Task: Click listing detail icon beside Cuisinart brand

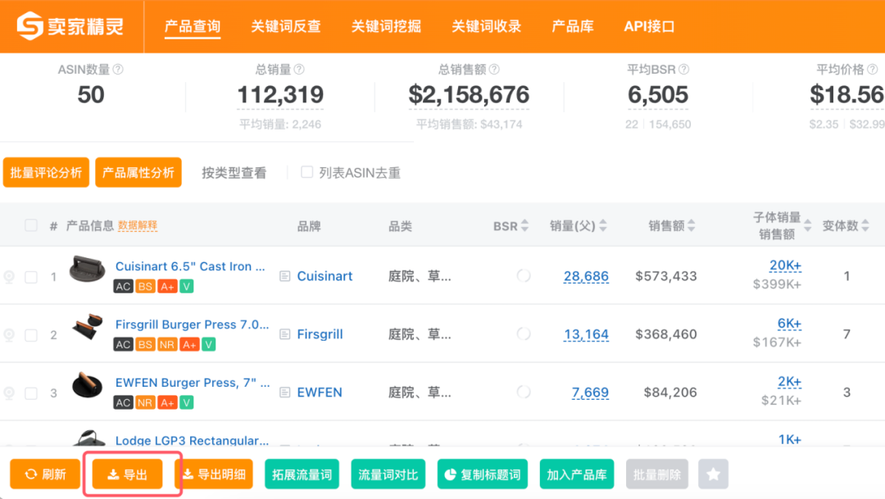Action: (x=285, y=276)
